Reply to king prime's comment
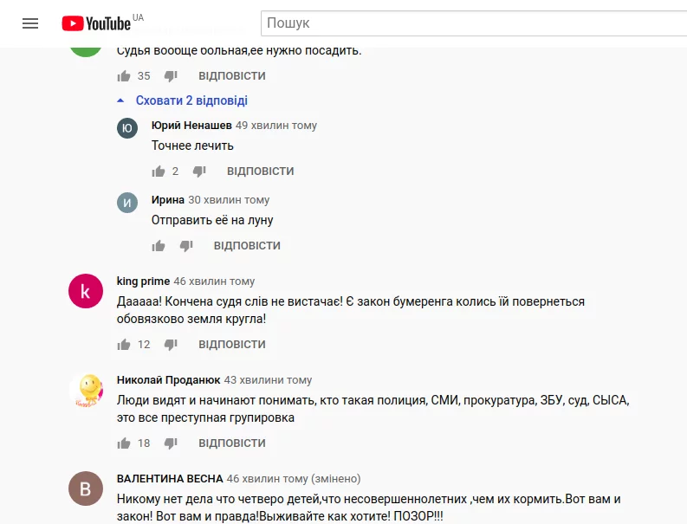This screenshot has width=687, height=524. pyautogui.click(x=232, y=345)
